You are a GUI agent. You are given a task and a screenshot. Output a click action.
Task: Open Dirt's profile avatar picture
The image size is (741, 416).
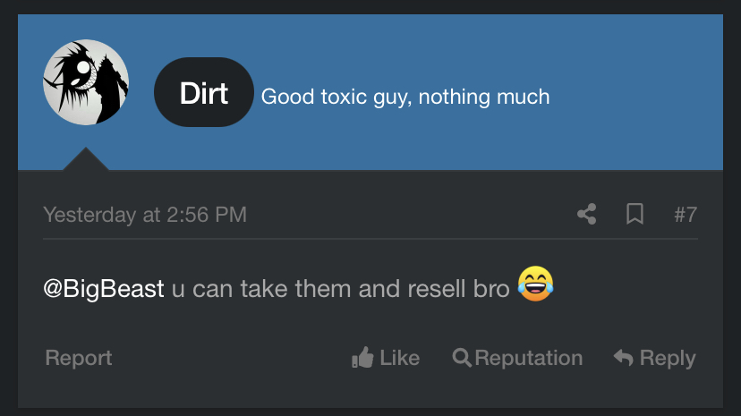[86, 83]
